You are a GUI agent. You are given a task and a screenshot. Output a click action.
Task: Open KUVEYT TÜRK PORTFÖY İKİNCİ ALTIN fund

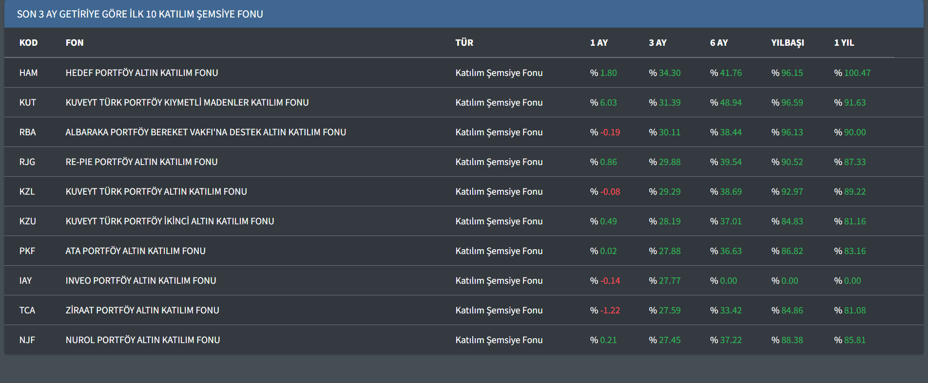(170, 221)
